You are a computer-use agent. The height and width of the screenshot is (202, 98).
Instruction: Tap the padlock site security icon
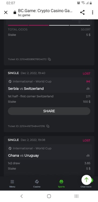[15, 12]
